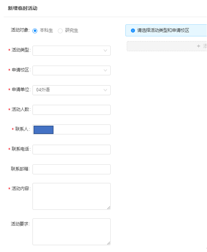This screenshot has height=252, width=207.
Task: Click inside the 活动要求 text area
Action: (71, 232)
